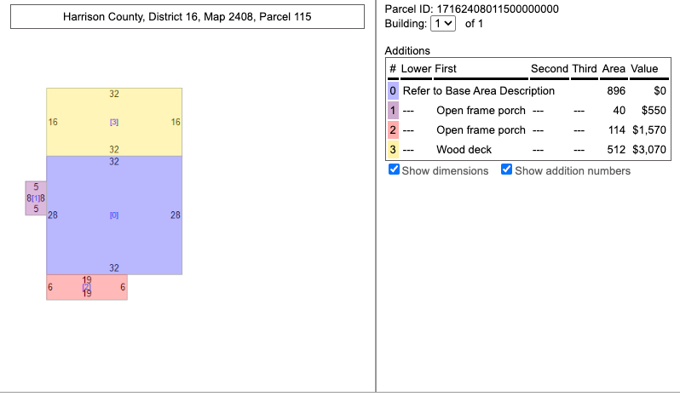Click the $550 value cell
Image resolution: width=680 pixels, height=408 pixels.
(654, 111)
